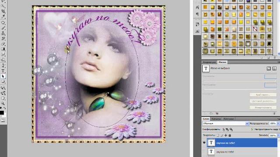Viewport: 280px width, 157px height.
Task: Select the Crop tool in the toolbox
Action: click(3, 11)
